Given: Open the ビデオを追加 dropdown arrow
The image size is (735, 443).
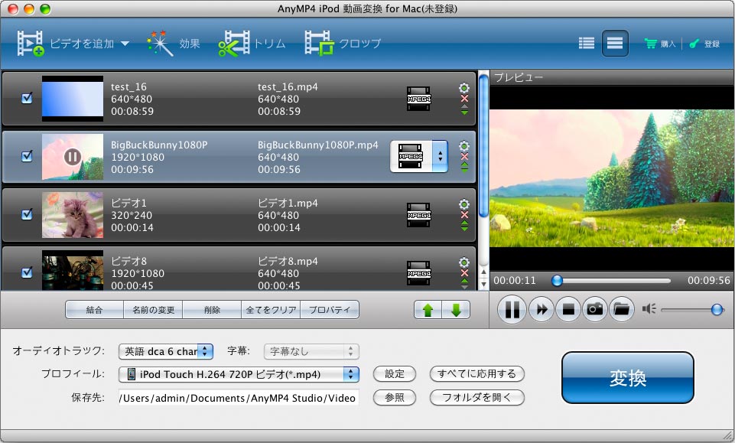Looking at the screenshot, I should (125, 44).
